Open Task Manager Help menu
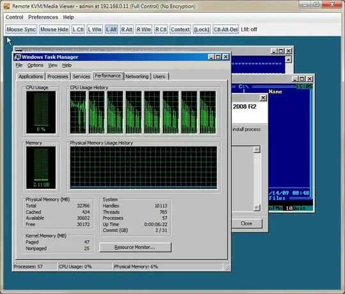 67,65
